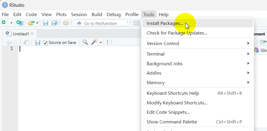The width and height of the screenshot is (267, 131).
Task: Click the Create a project icon
Action: [20, 23]
